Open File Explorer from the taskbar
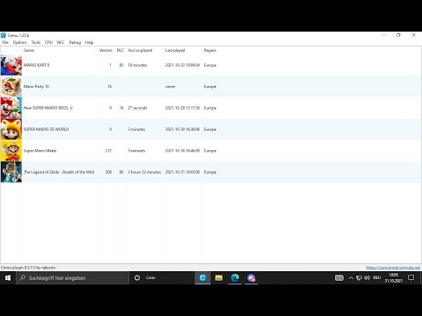The width and height of the screenshot is (422, 316). click(x=219, y=277)
